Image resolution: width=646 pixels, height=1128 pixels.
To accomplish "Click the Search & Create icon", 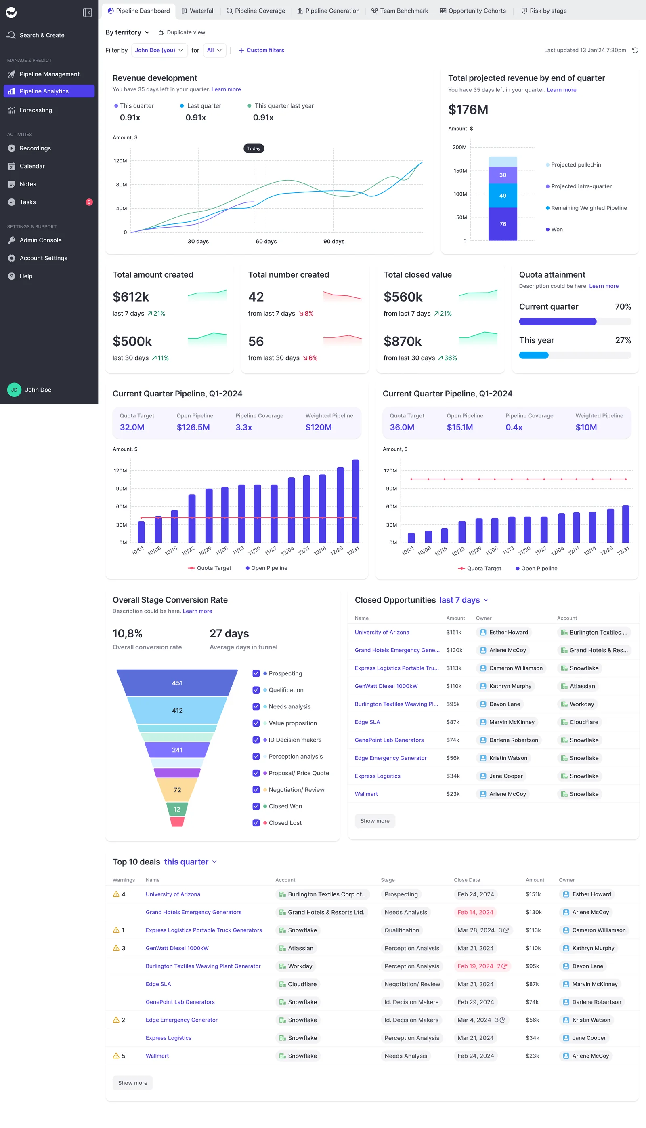I will pyautogui.click(x=11, y=35).
